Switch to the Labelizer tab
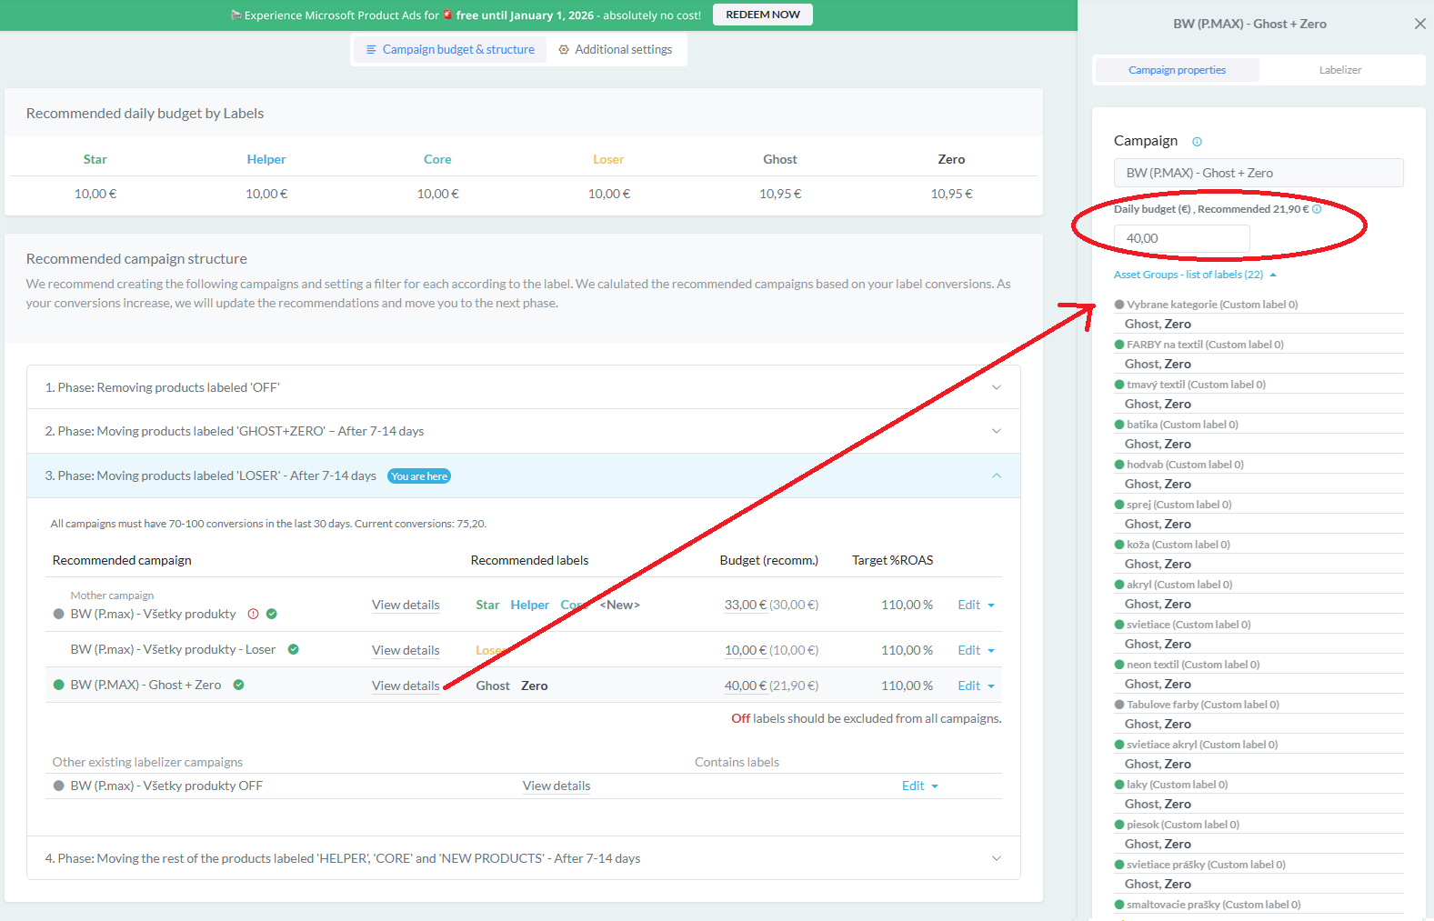Screen dimensions: 1434x921 tap(1339, 70)
